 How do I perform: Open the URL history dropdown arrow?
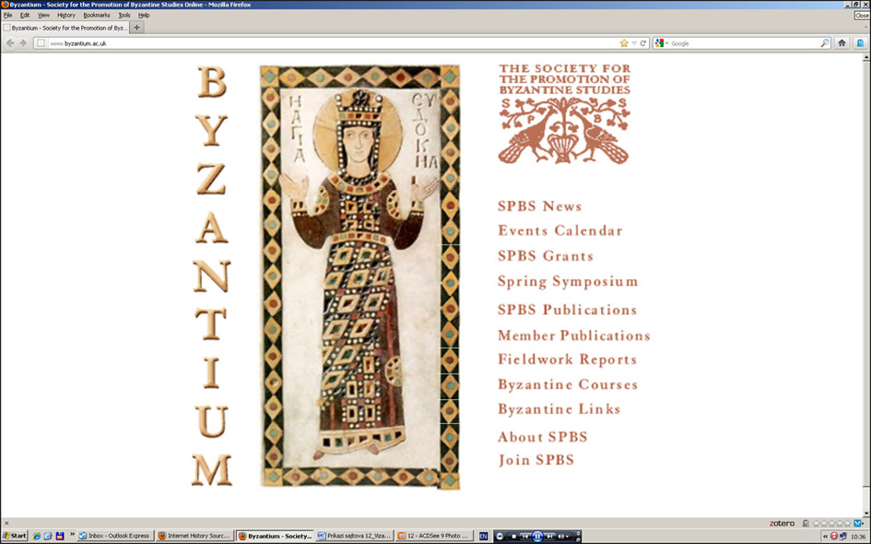pyautogui.click(x=634, y=43)
